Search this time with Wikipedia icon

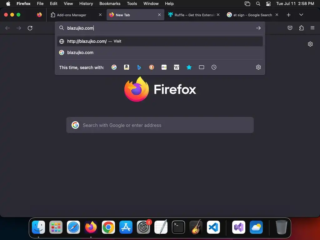click(177, 67)
